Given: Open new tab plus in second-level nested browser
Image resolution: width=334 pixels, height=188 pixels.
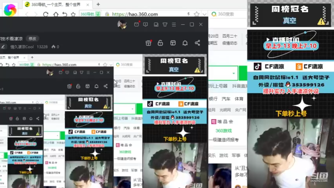Looking at the screenshot, I should [x=32, y=57].
